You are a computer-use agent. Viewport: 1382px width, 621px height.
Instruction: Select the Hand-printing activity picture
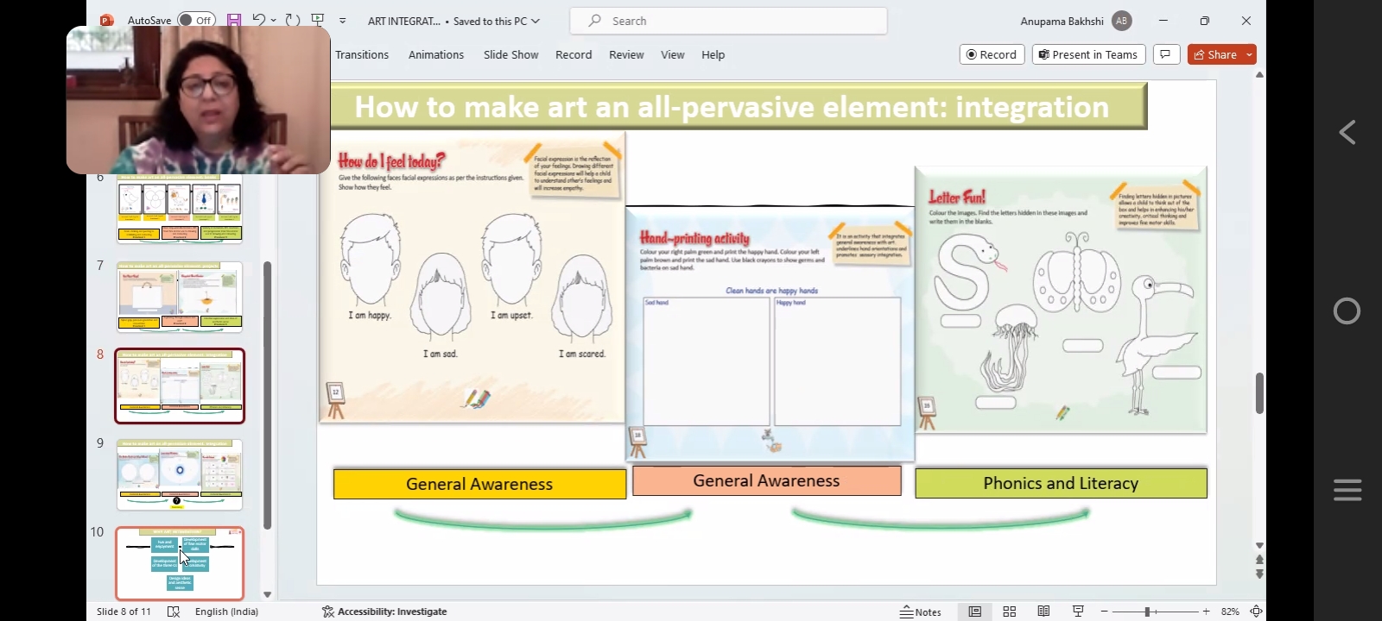770,334
